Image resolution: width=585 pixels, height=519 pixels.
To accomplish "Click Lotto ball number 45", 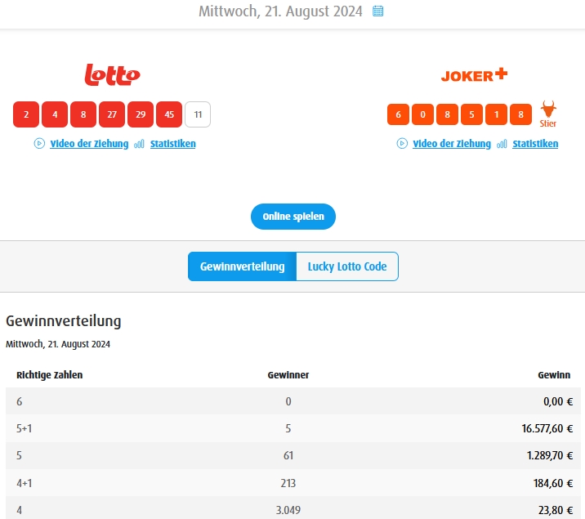I will (169, 114).
